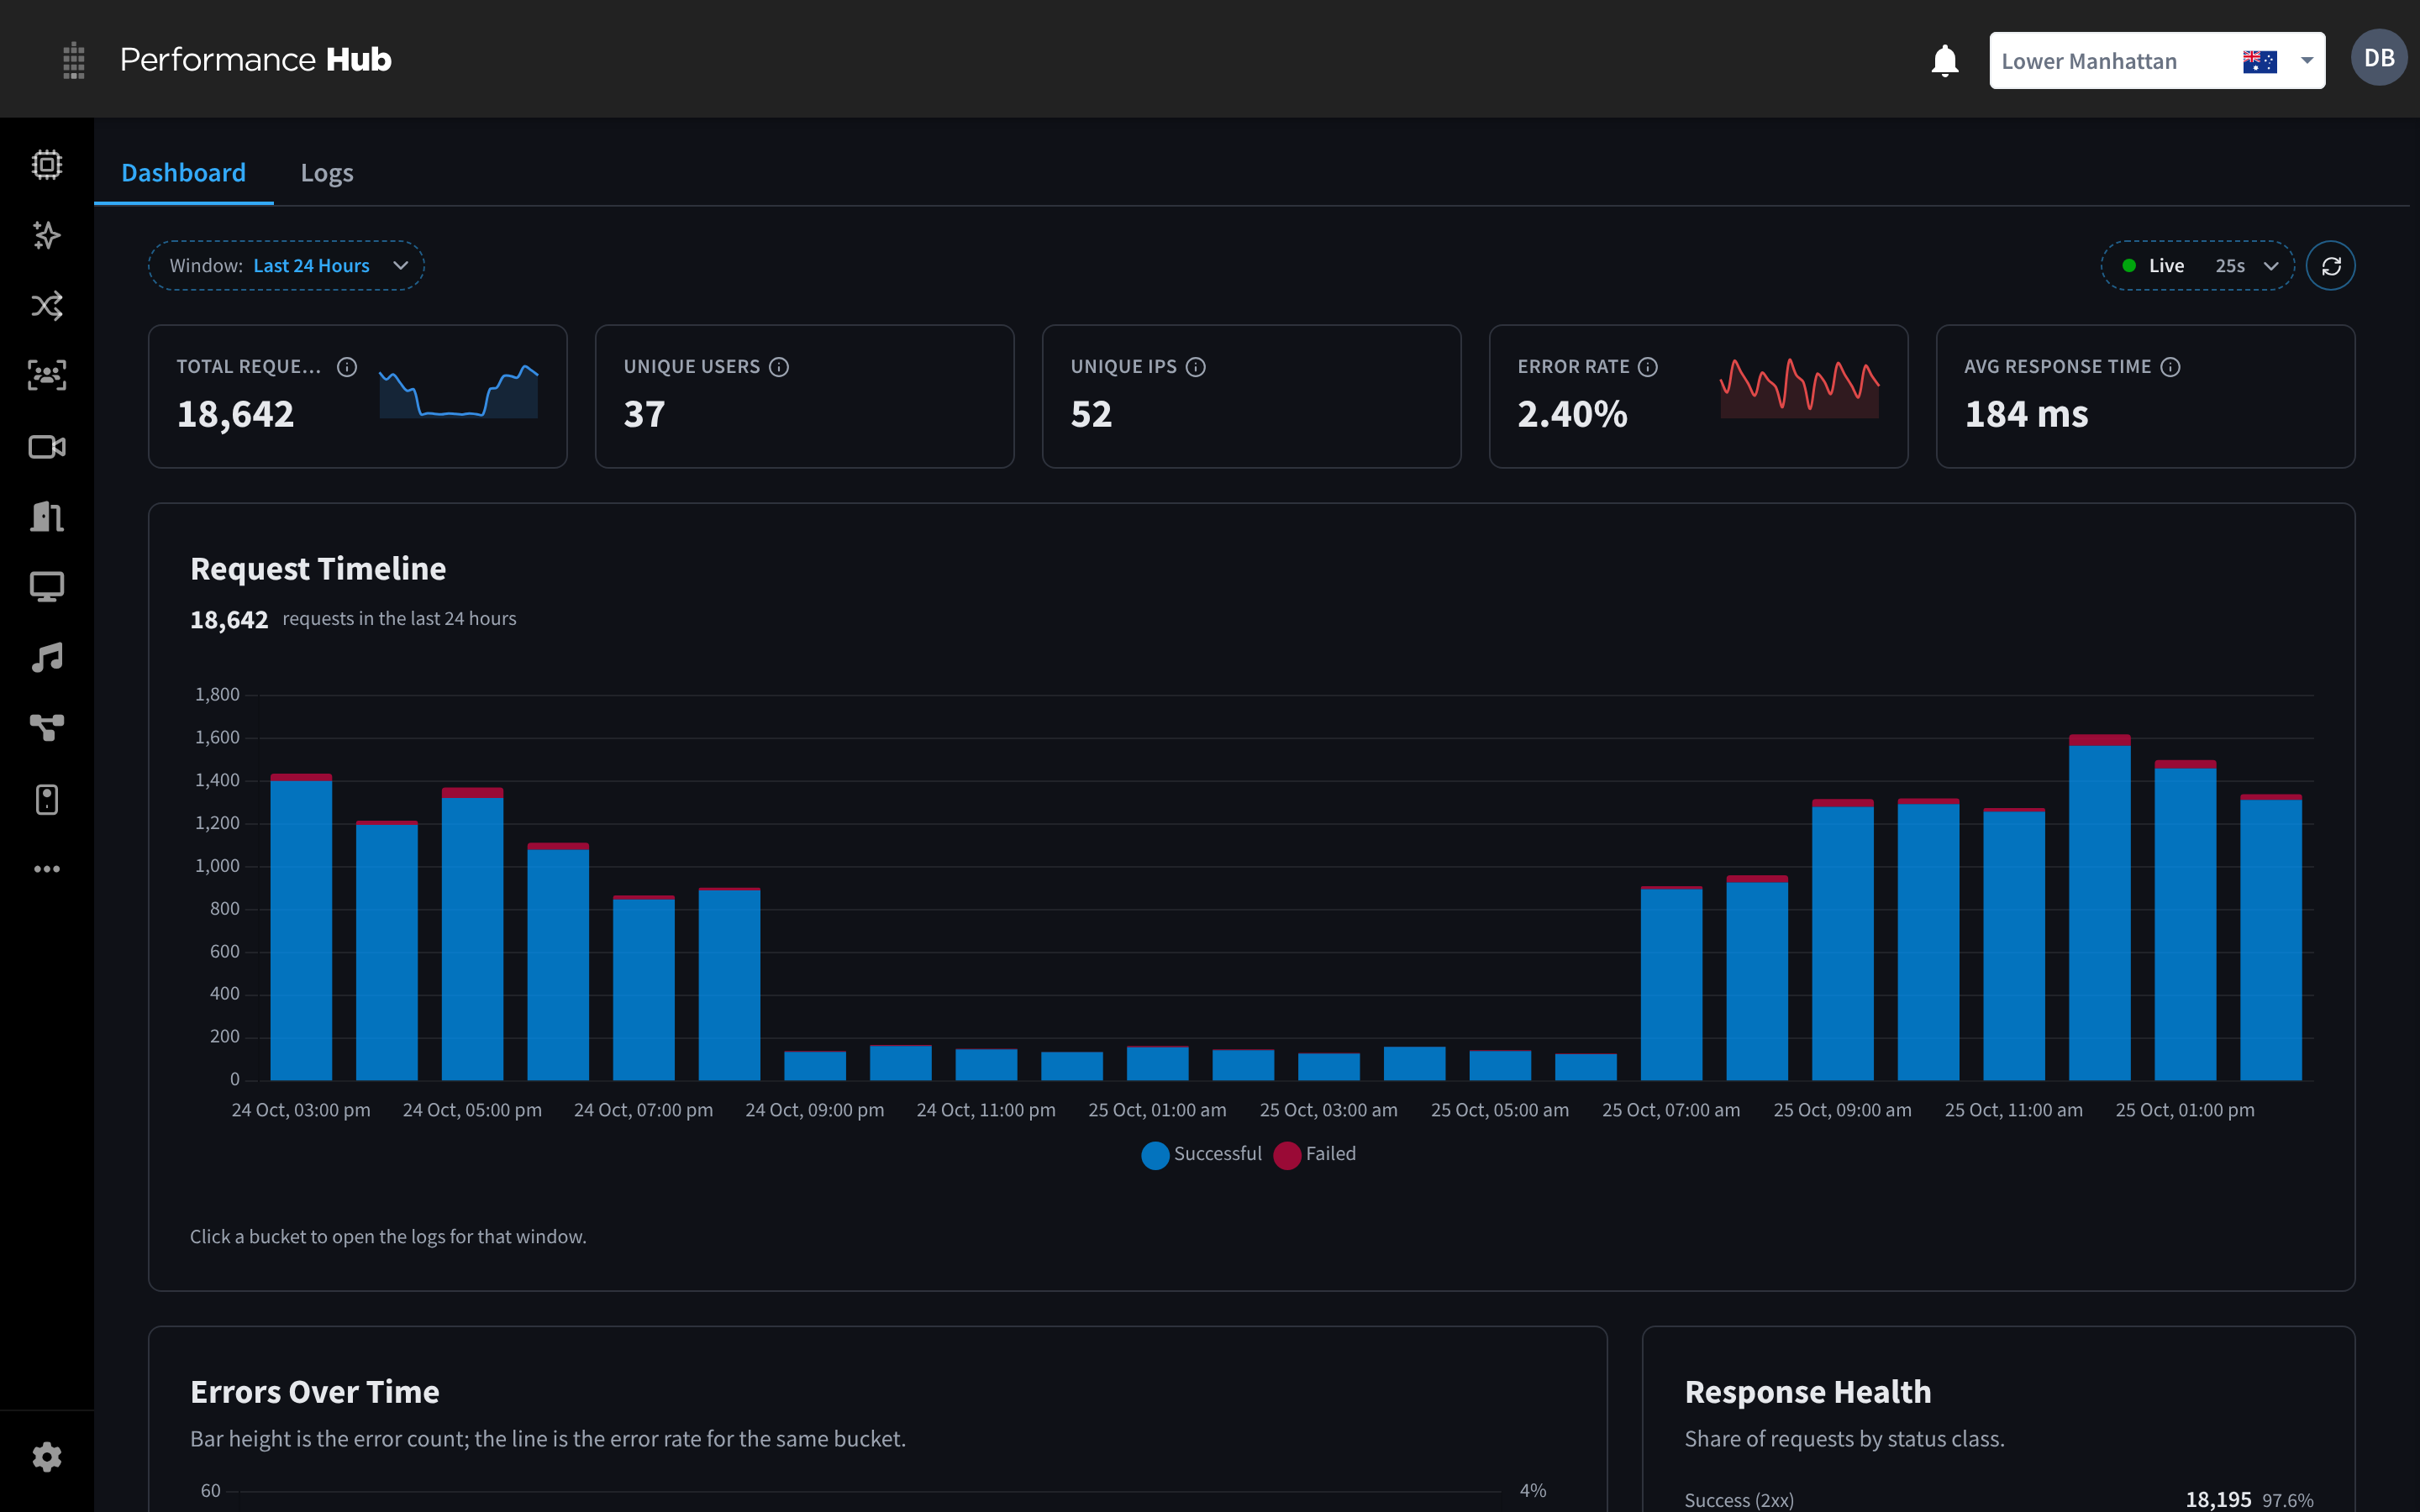This screenshot has width=2420, height=1512.
Task: Click the refresh data button
Action: 2330,266
